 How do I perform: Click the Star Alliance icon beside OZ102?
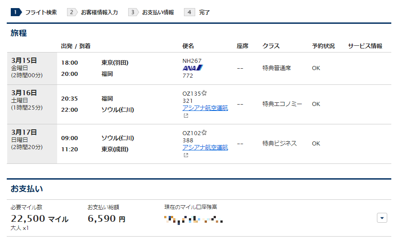click(204, 133)
